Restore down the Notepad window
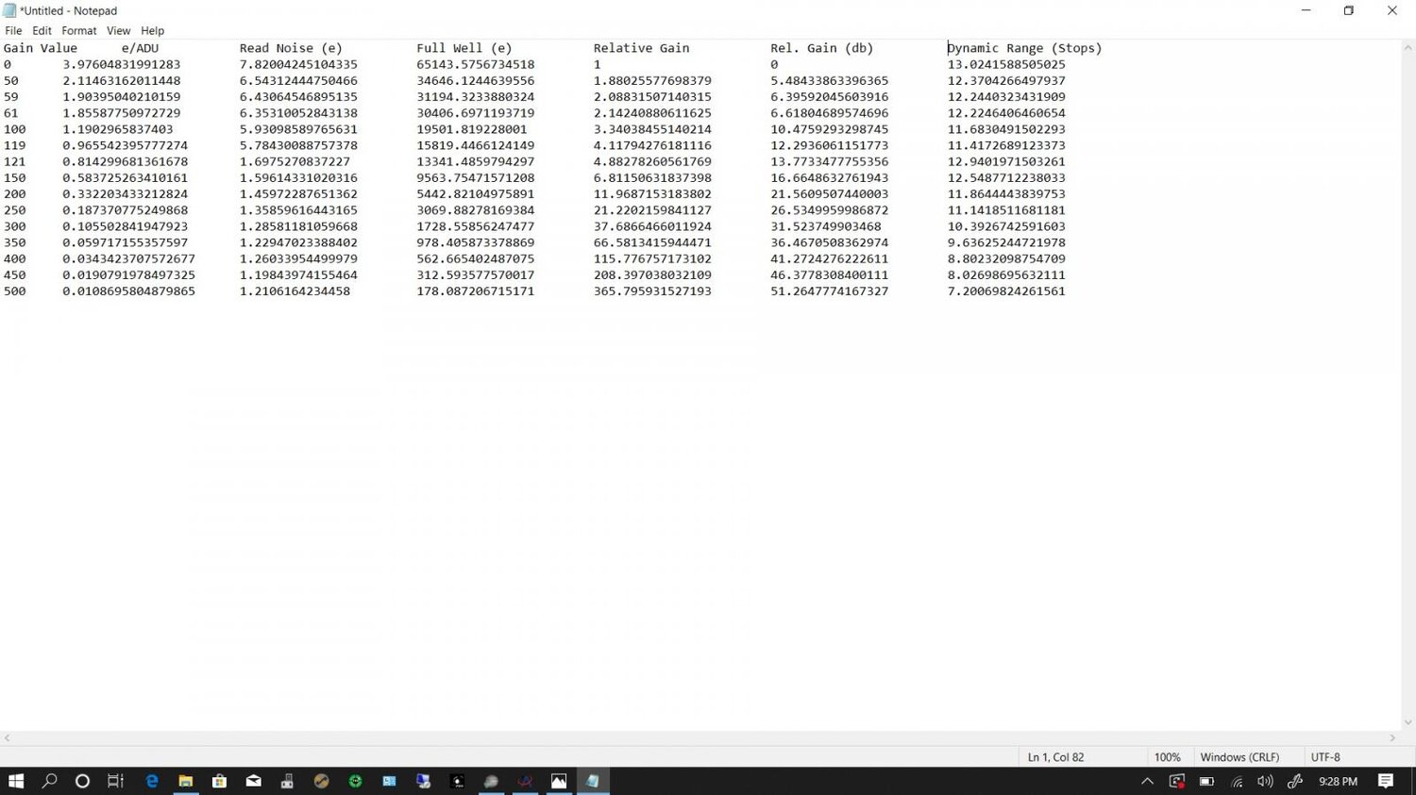The image size is (1416, 795). [1349, 10]
